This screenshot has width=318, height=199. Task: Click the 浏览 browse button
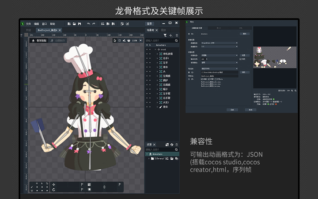point(245,72)
